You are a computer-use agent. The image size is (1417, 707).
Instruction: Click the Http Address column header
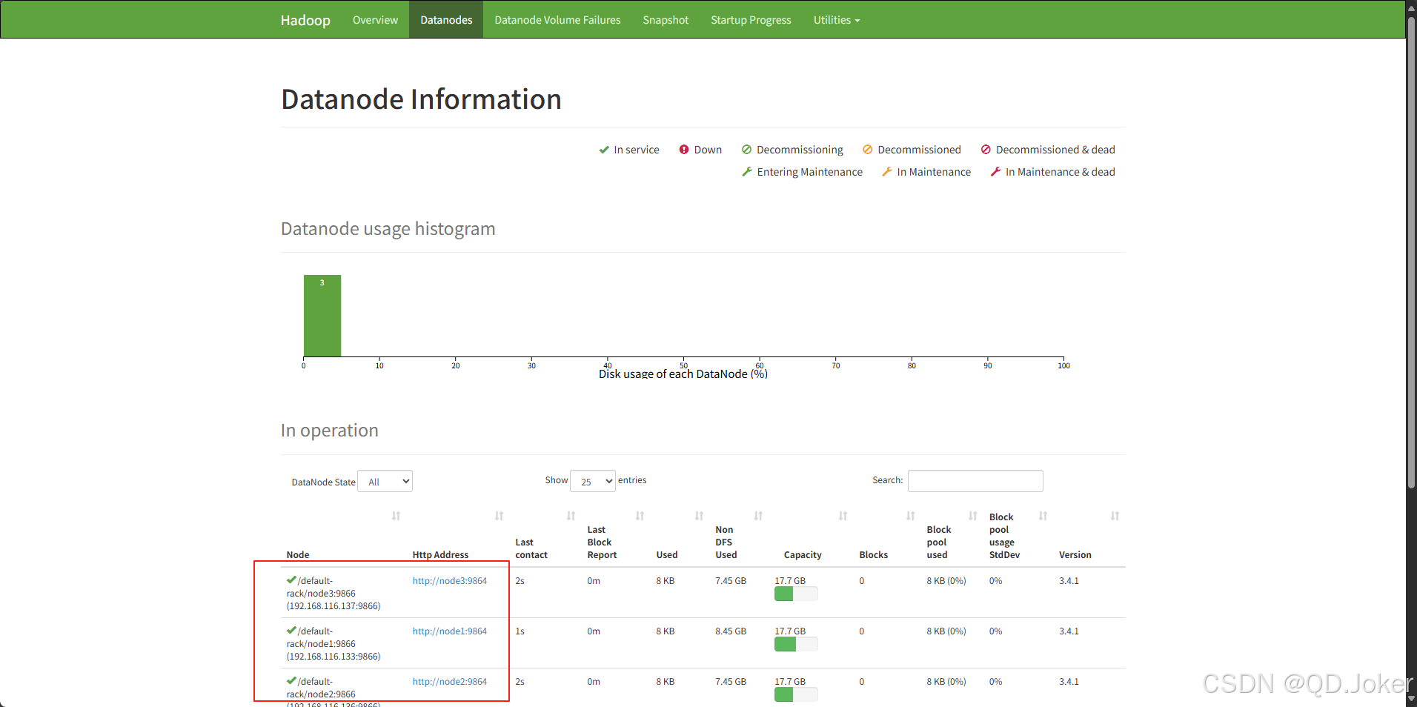(x=440, y=555)
